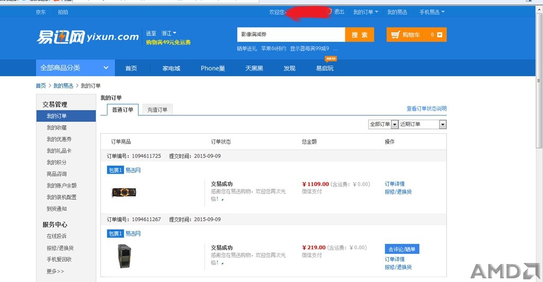The height and width of the screenshot is (282, 543).
Task: Open 订单详情 for the ¥219.00 order
Action: pyautogui.click(x=395, y=259)
